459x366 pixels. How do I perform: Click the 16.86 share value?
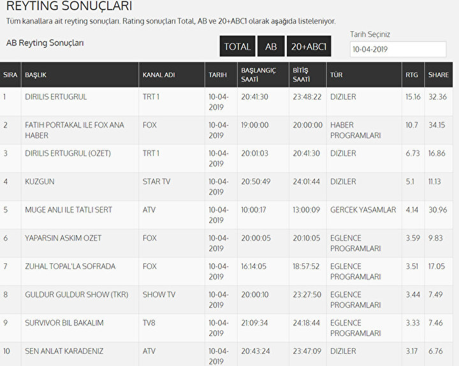[x=437, y=154]
